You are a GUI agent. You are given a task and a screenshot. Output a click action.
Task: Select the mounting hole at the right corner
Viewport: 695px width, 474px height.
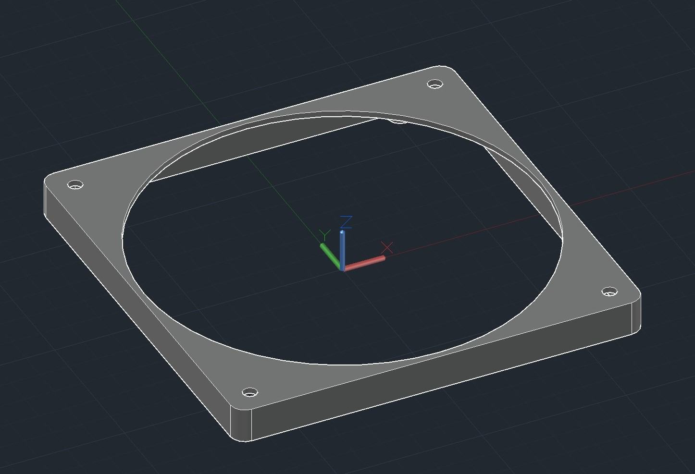point(609,291)
